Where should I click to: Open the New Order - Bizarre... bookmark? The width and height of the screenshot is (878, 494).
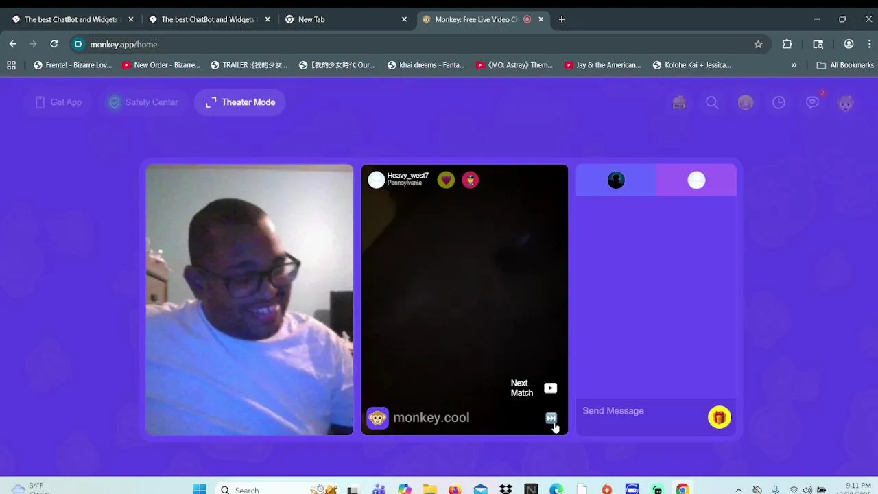pos(161,65)
